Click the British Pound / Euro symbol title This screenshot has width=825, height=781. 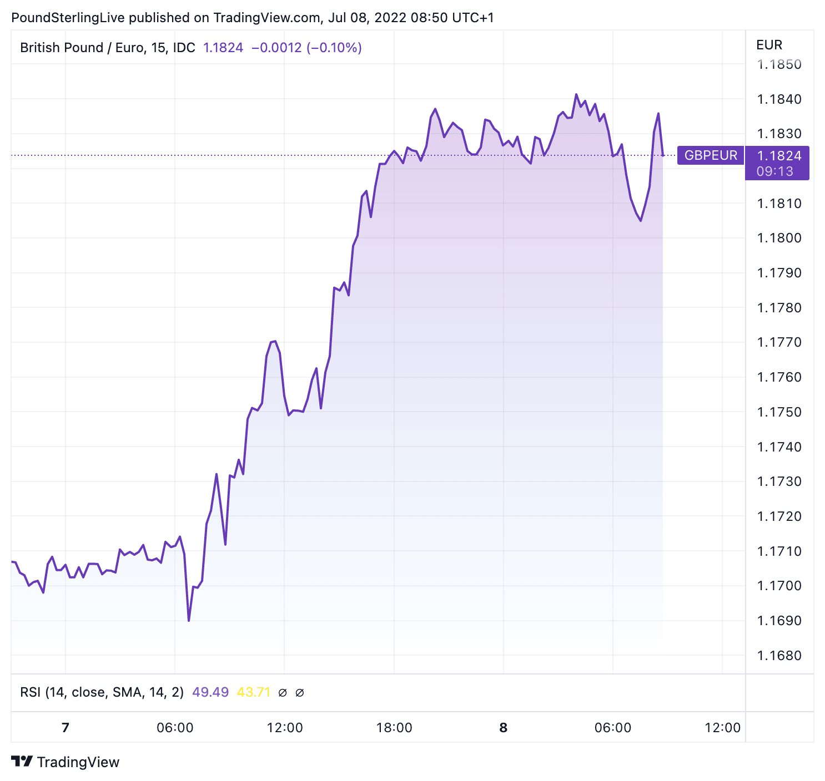(x=108, y=48)
